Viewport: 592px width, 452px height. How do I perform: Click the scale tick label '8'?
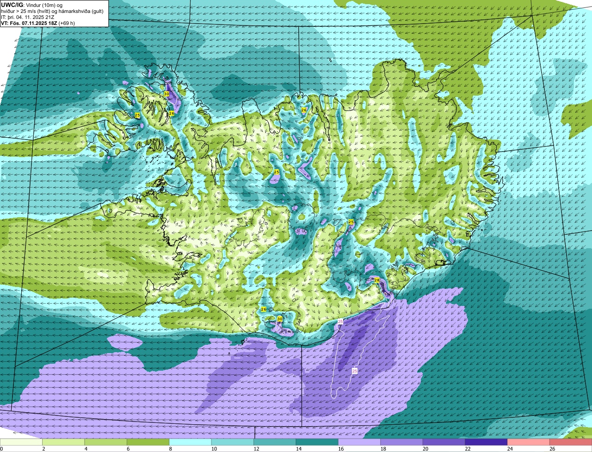click(170, 449)
